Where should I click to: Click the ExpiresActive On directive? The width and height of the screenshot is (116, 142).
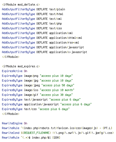pyautogui.click(x=15, y=71)
